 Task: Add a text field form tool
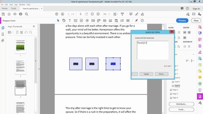click(x=75, y=21)
